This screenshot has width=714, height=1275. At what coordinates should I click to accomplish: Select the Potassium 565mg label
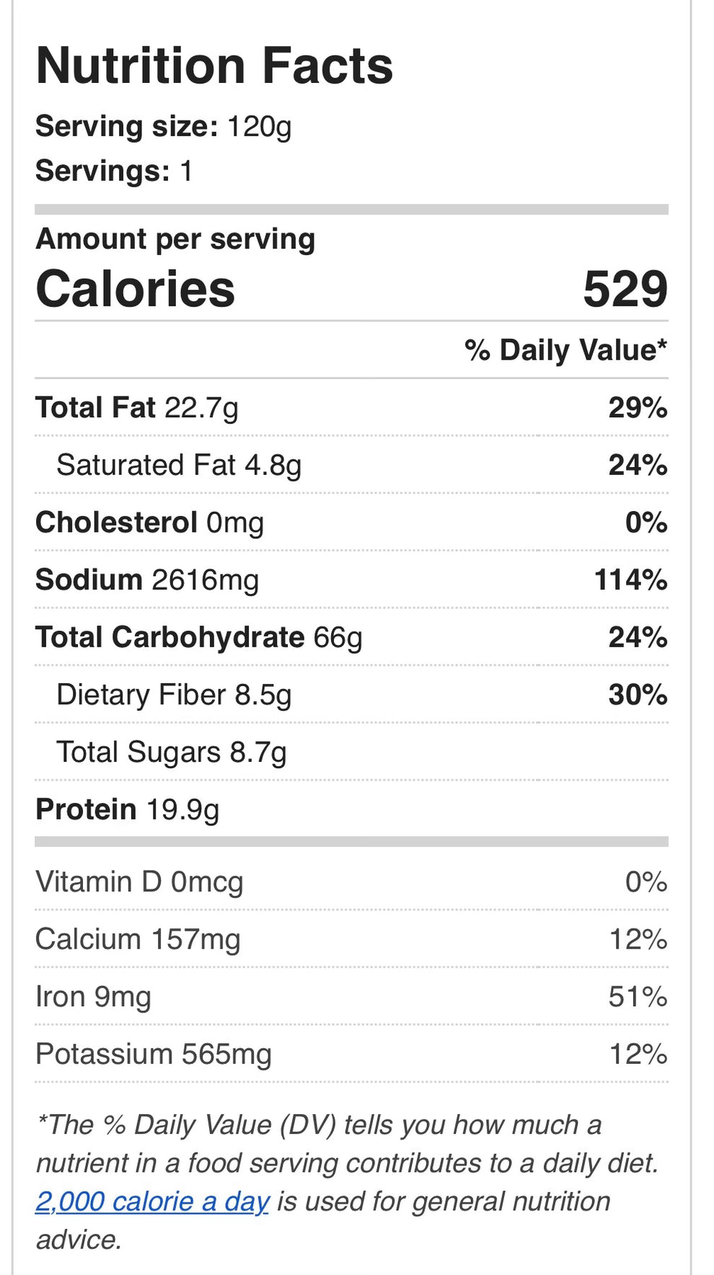tap(154, 1054)
